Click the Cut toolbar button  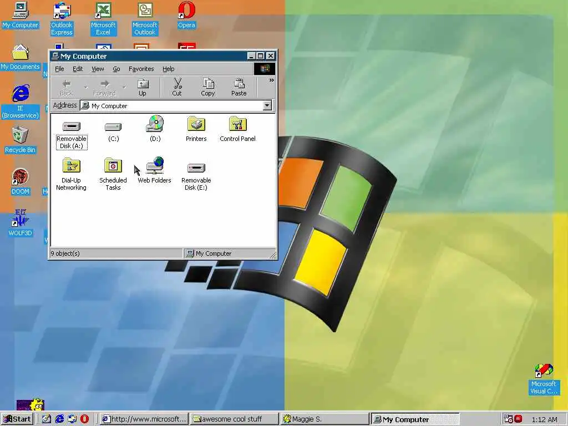pyautogui.click(x=177, y=87)
